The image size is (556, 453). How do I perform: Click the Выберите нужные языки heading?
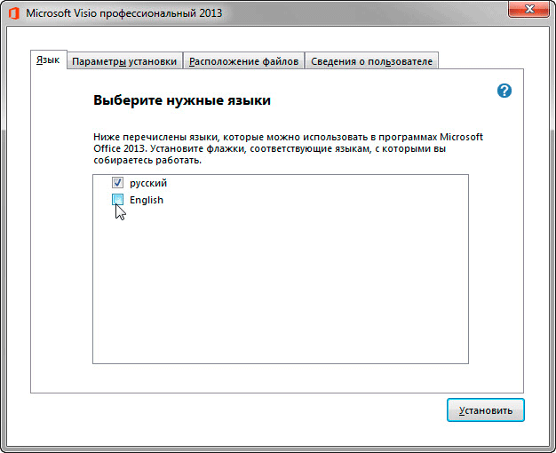(182, 100)
